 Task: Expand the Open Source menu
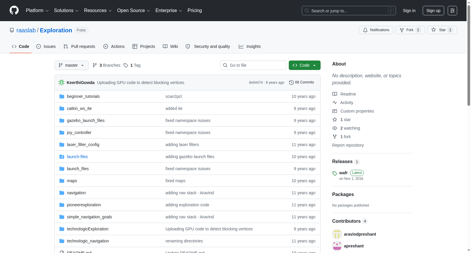click(134, 11)
